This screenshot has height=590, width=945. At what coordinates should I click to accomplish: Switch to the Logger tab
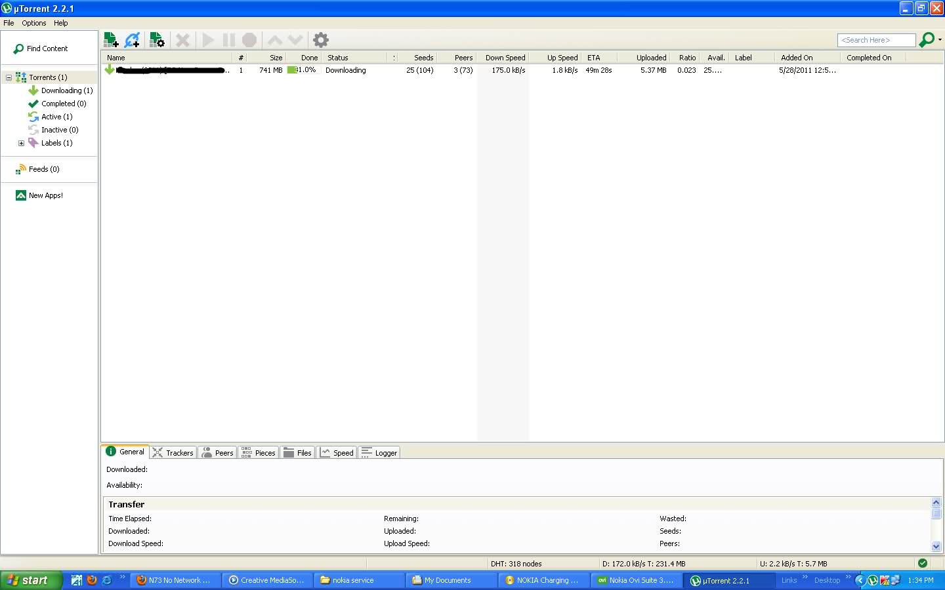[379, 453]
